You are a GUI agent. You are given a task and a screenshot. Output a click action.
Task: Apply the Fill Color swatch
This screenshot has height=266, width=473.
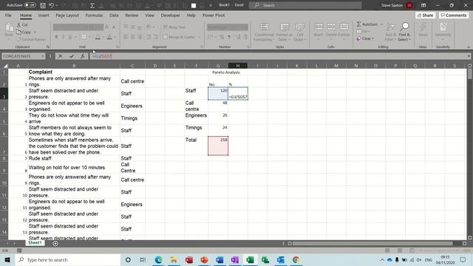[x=98, y=37]
